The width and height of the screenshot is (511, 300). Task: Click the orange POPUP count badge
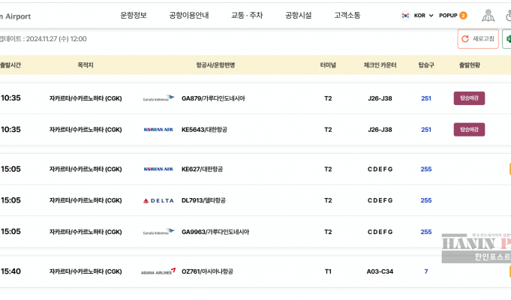(x=463, y=15)
